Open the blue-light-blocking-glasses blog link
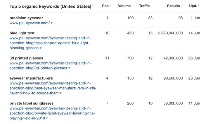 pyautogui.click(x=50, y=43)
